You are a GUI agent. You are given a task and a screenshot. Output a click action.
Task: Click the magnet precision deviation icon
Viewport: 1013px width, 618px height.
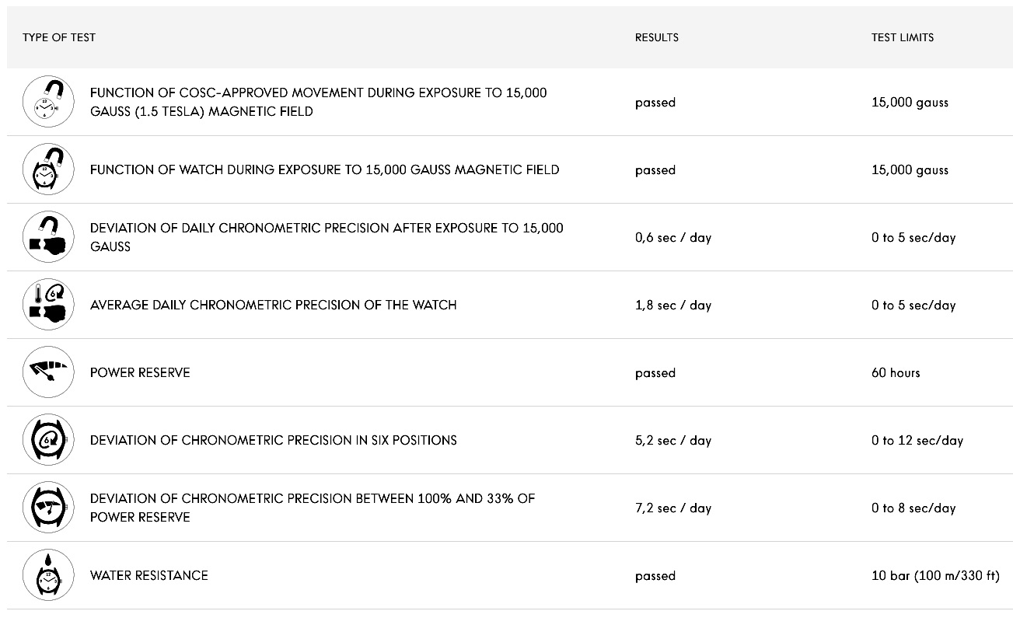click(48, 237)
